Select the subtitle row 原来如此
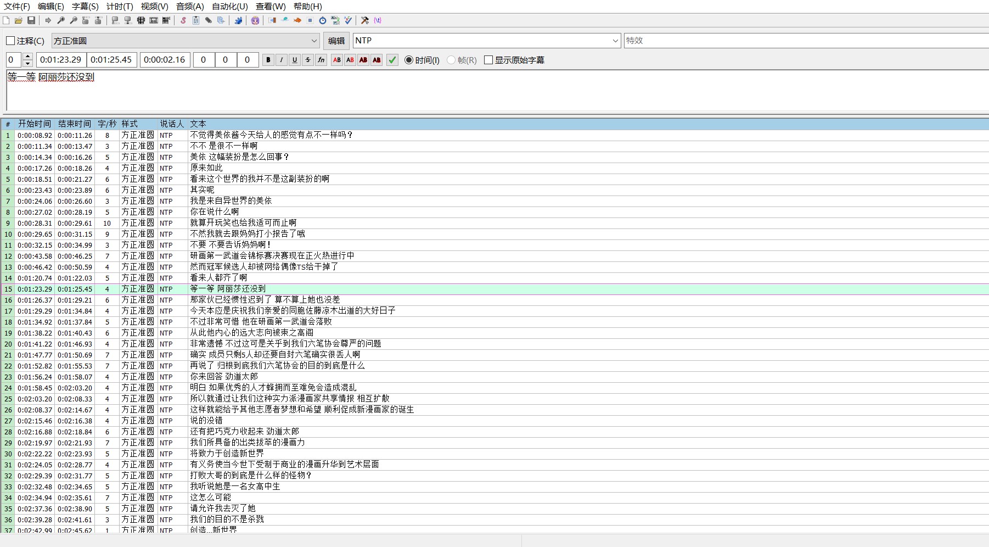This screenshot has width=989, height=547. [494, 168]
